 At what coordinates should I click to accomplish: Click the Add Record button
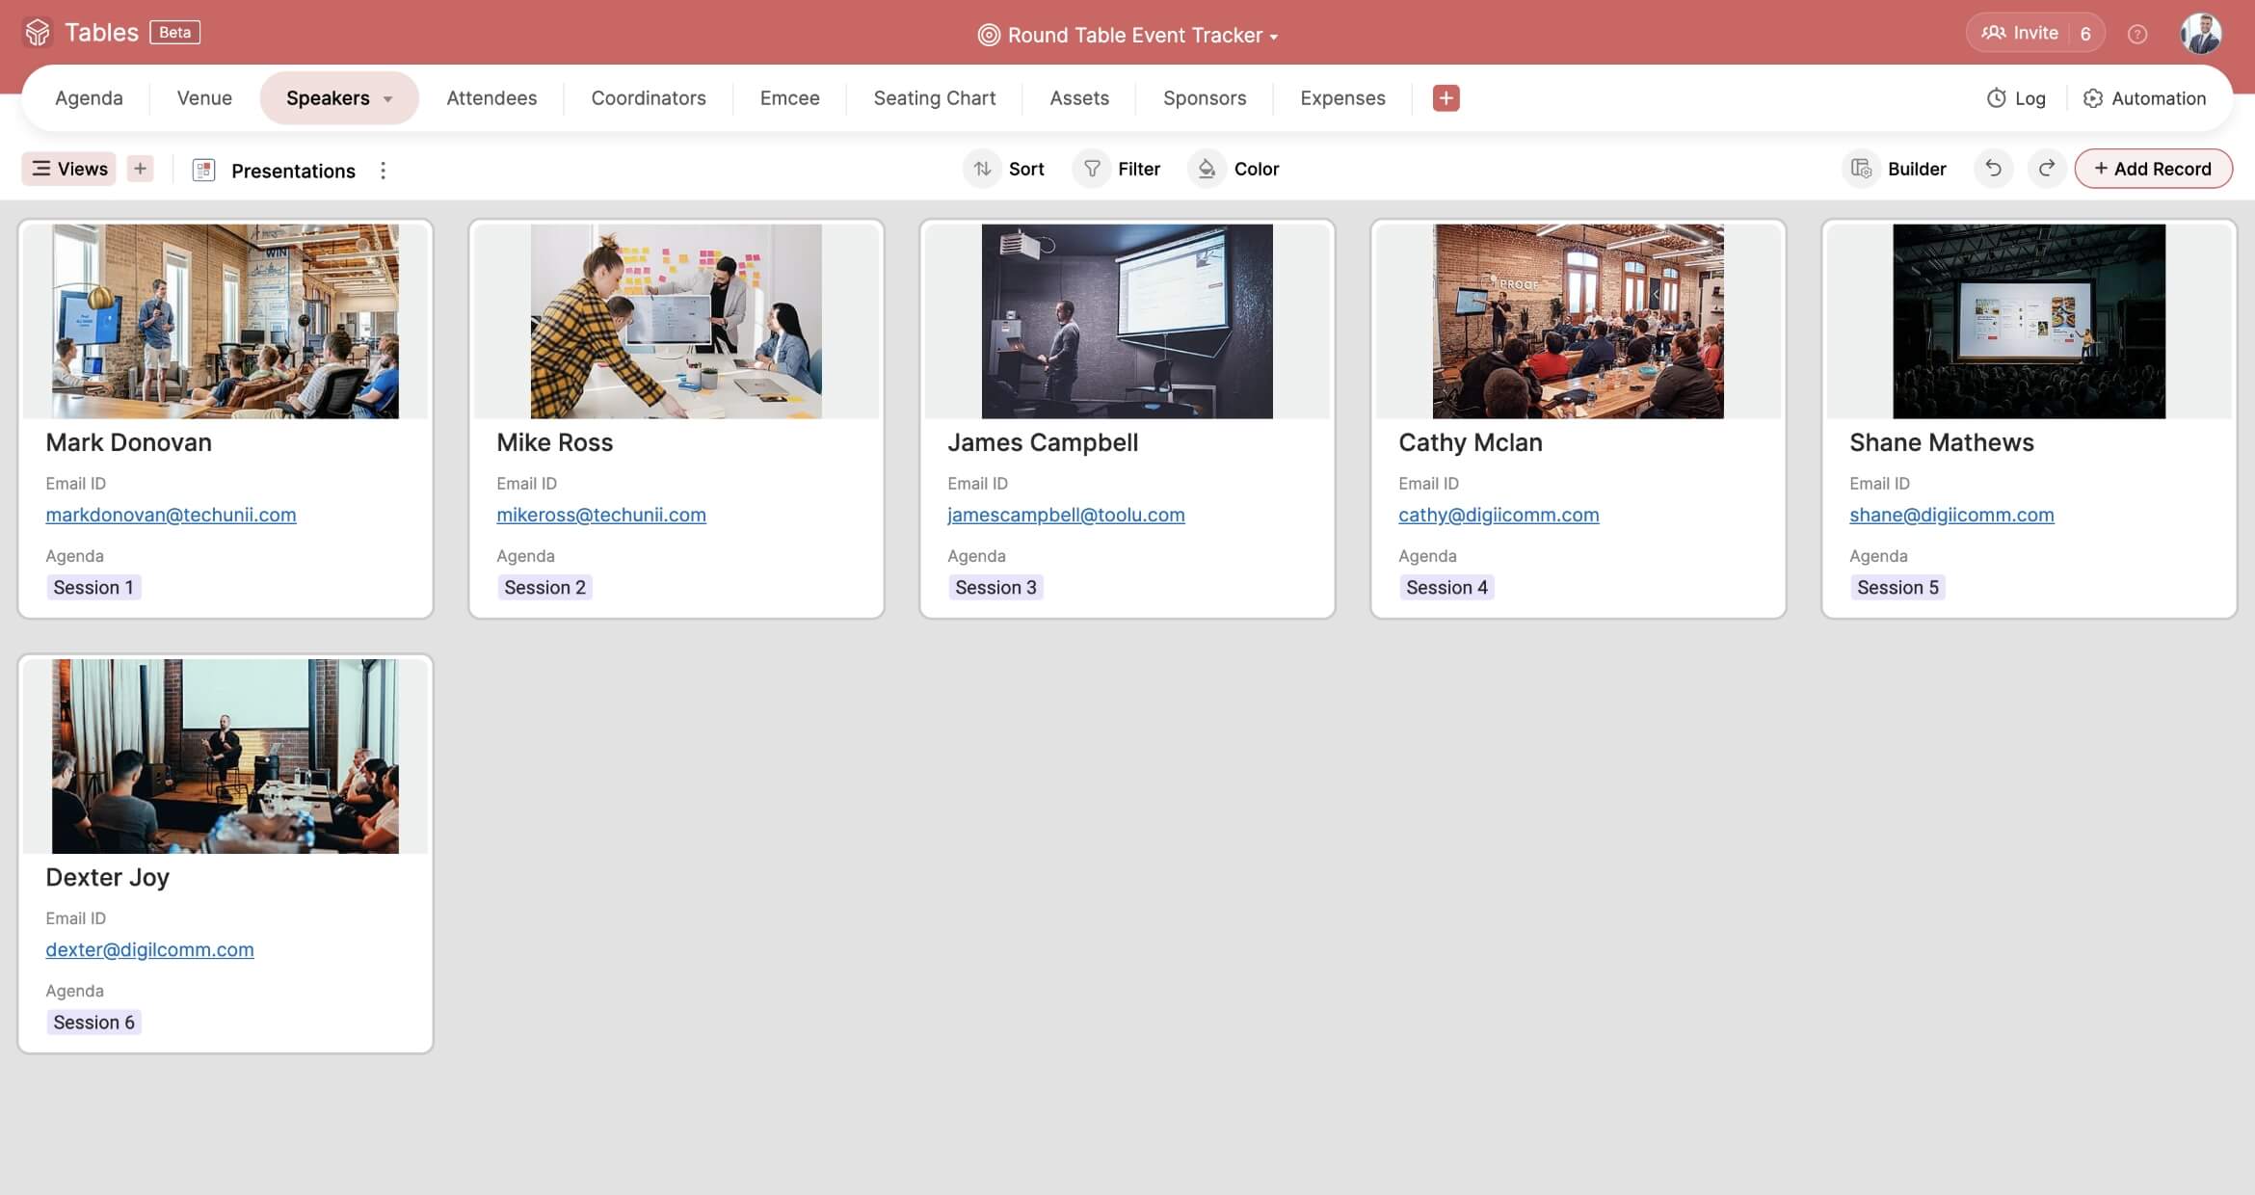pos(2153,169)
